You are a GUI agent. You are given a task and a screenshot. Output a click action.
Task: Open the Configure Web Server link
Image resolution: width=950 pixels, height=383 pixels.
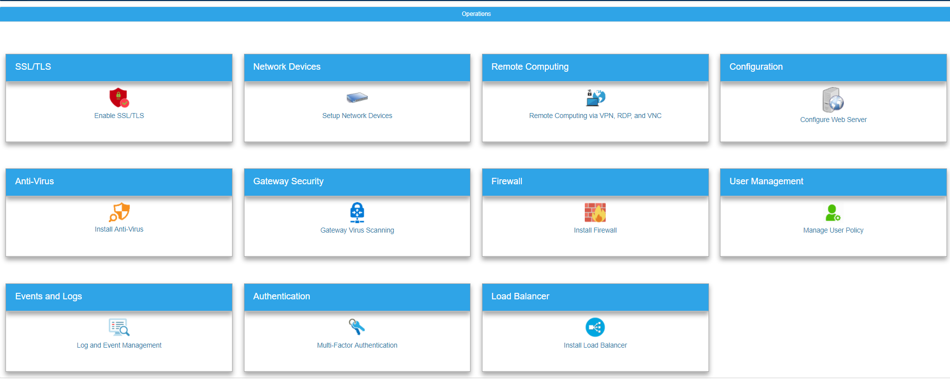pyautogui.click(x=833, y=120)
